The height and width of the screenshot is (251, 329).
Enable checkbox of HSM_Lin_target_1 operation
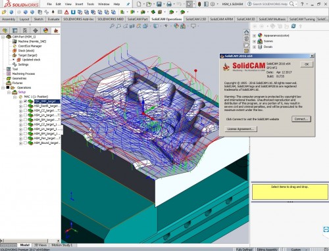(x=25, y=129)
